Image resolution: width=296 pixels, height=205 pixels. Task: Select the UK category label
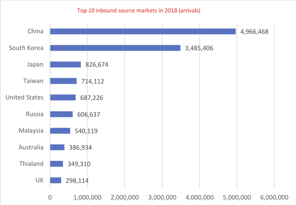click(x=40, y=180)
